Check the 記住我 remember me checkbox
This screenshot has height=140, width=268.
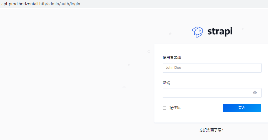pyautogui.click(x=165, y=108)
